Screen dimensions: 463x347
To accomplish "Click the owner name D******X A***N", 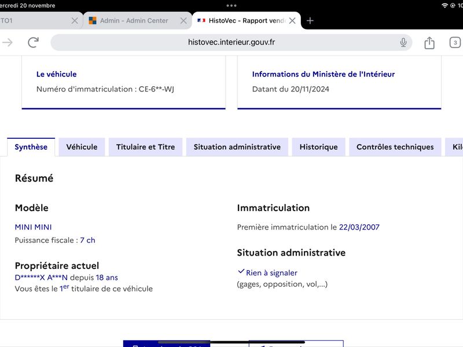I will 41,278.
